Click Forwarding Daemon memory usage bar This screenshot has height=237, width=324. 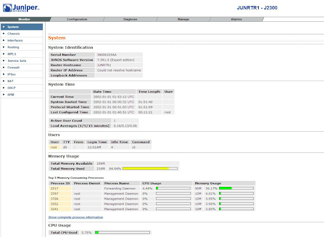click(x=236, y=188)
